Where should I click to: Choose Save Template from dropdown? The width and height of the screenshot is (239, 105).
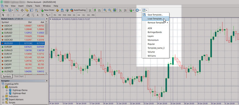(x=155, y=15)
